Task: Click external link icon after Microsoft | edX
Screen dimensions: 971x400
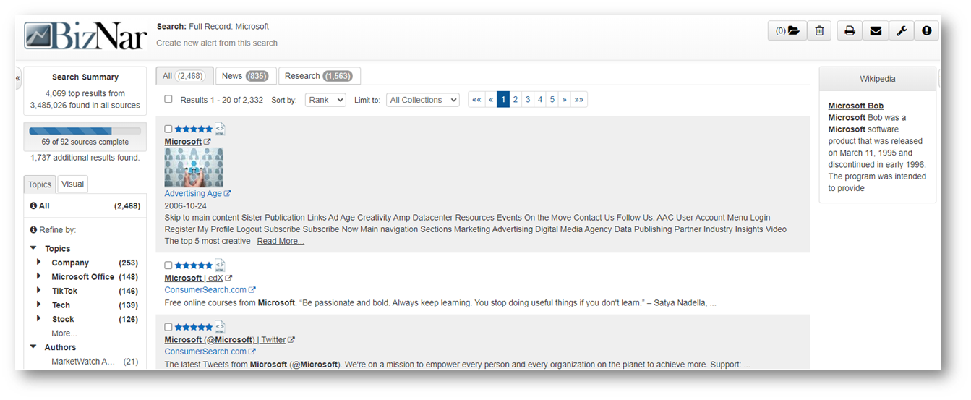Action: tap(228, 278)
